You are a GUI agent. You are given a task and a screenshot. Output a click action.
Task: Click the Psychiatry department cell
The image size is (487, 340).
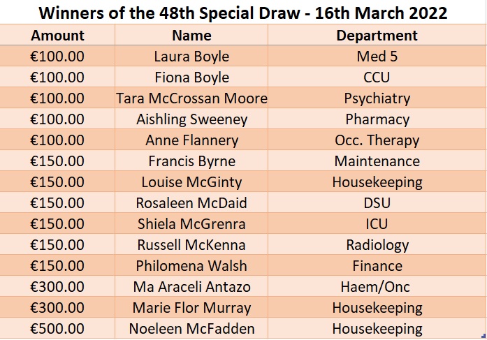377,98
